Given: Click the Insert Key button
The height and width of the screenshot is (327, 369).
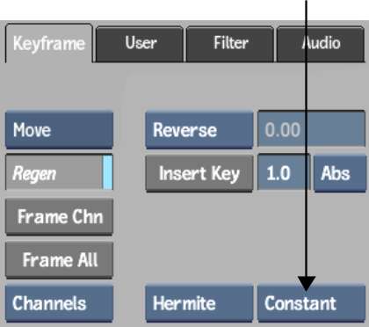Looking at the screenshot, I should tap(199, 173).
